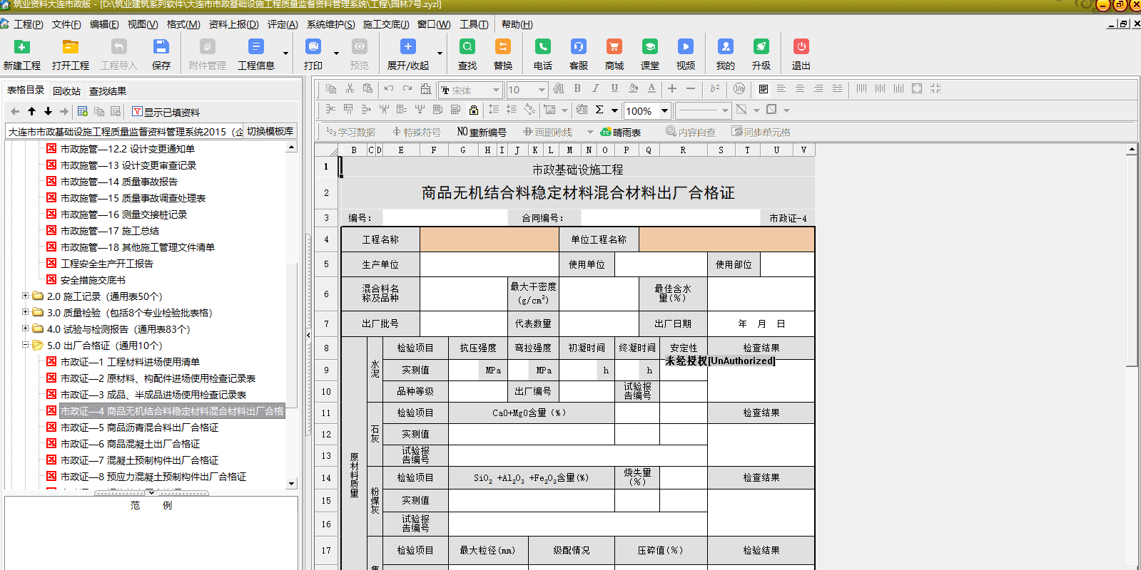This screenshot has height=570, width=1141.
Task: Expand the 3.0 质量检验 tree folder
Action: click(x=26, y=312)
